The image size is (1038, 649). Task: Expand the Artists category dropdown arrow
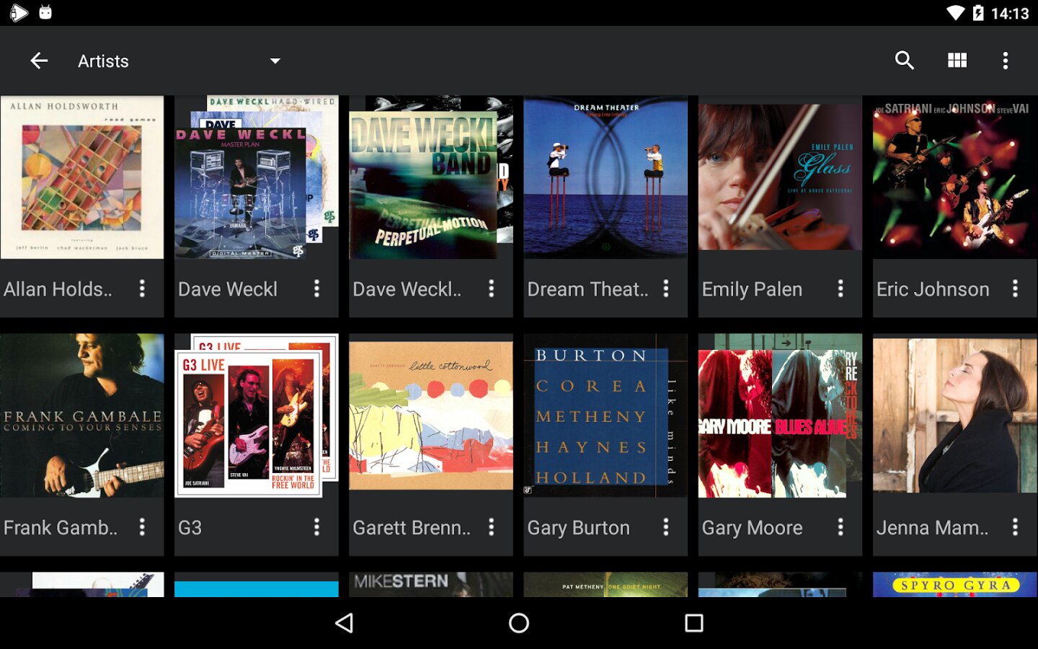(x=275, y=61)
